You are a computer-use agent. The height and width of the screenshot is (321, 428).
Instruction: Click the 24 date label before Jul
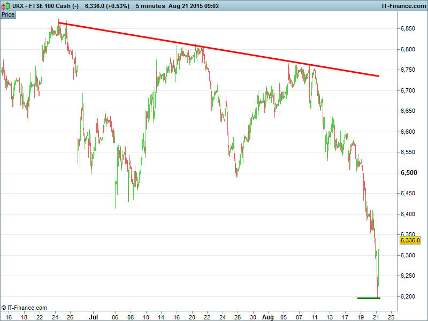click(55, 317)
